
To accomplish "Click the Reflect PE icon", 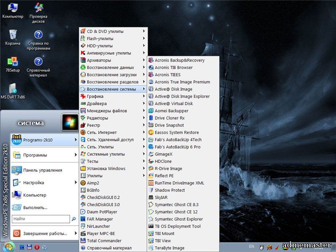I will coord(151,176).
